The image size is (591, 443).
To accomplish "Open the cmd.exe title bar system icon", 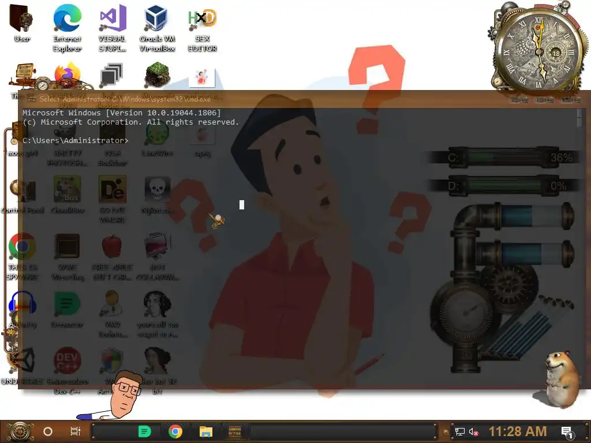I will [x=32, y=99].
